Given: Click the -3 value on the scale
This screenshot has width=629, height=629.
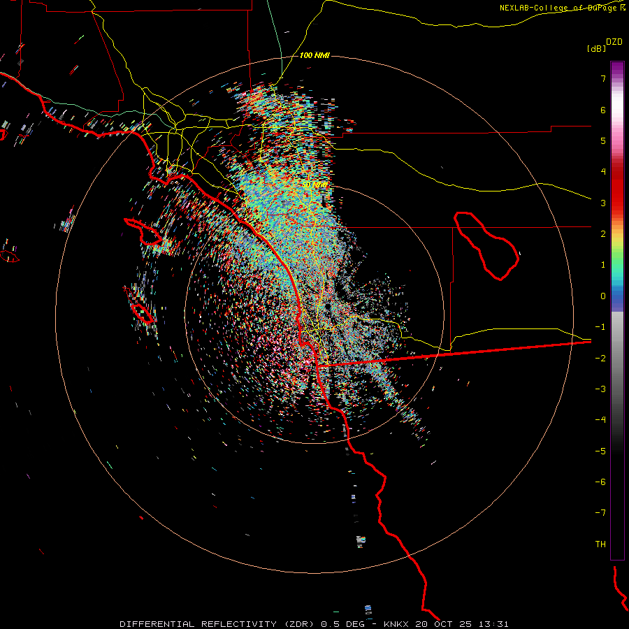Looking at the screenshot, I should [x=600, y=389].
